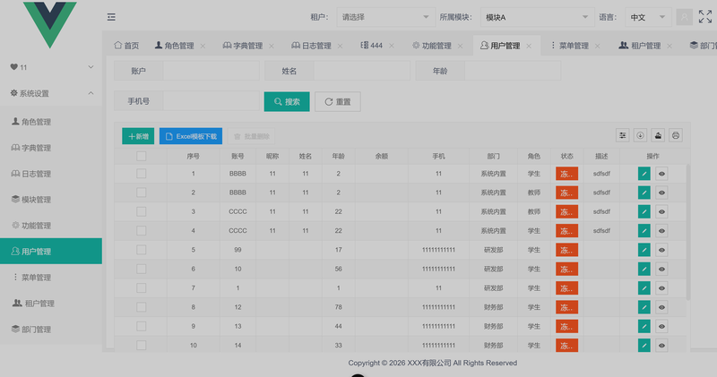Close the 角色管理 tab
Screen dimensions: 717x377
[203, 46]
